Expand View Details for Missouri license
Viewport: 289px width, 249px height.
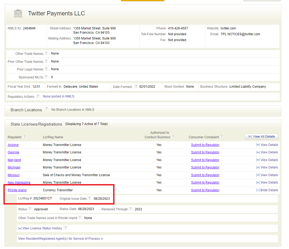pos(267,175)
